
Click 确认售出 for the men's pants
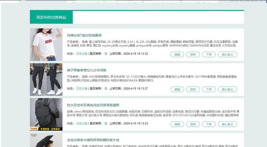pyautogui.click(x=227, y=89)
